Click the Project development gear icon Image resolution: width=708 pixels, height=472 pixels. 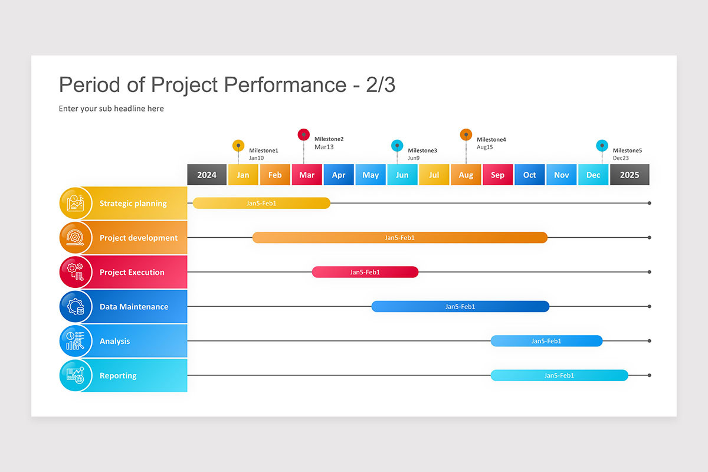(76, 238)
